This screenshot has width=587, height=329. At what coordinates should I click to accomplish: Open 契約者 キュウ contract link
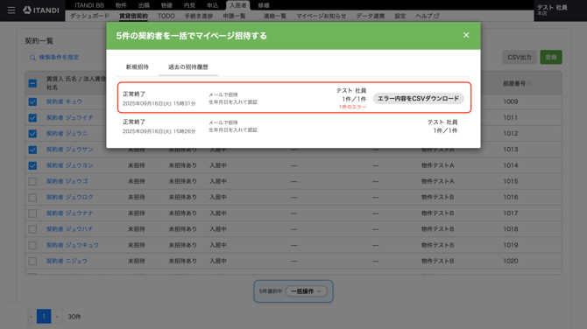tap(64, 101)
